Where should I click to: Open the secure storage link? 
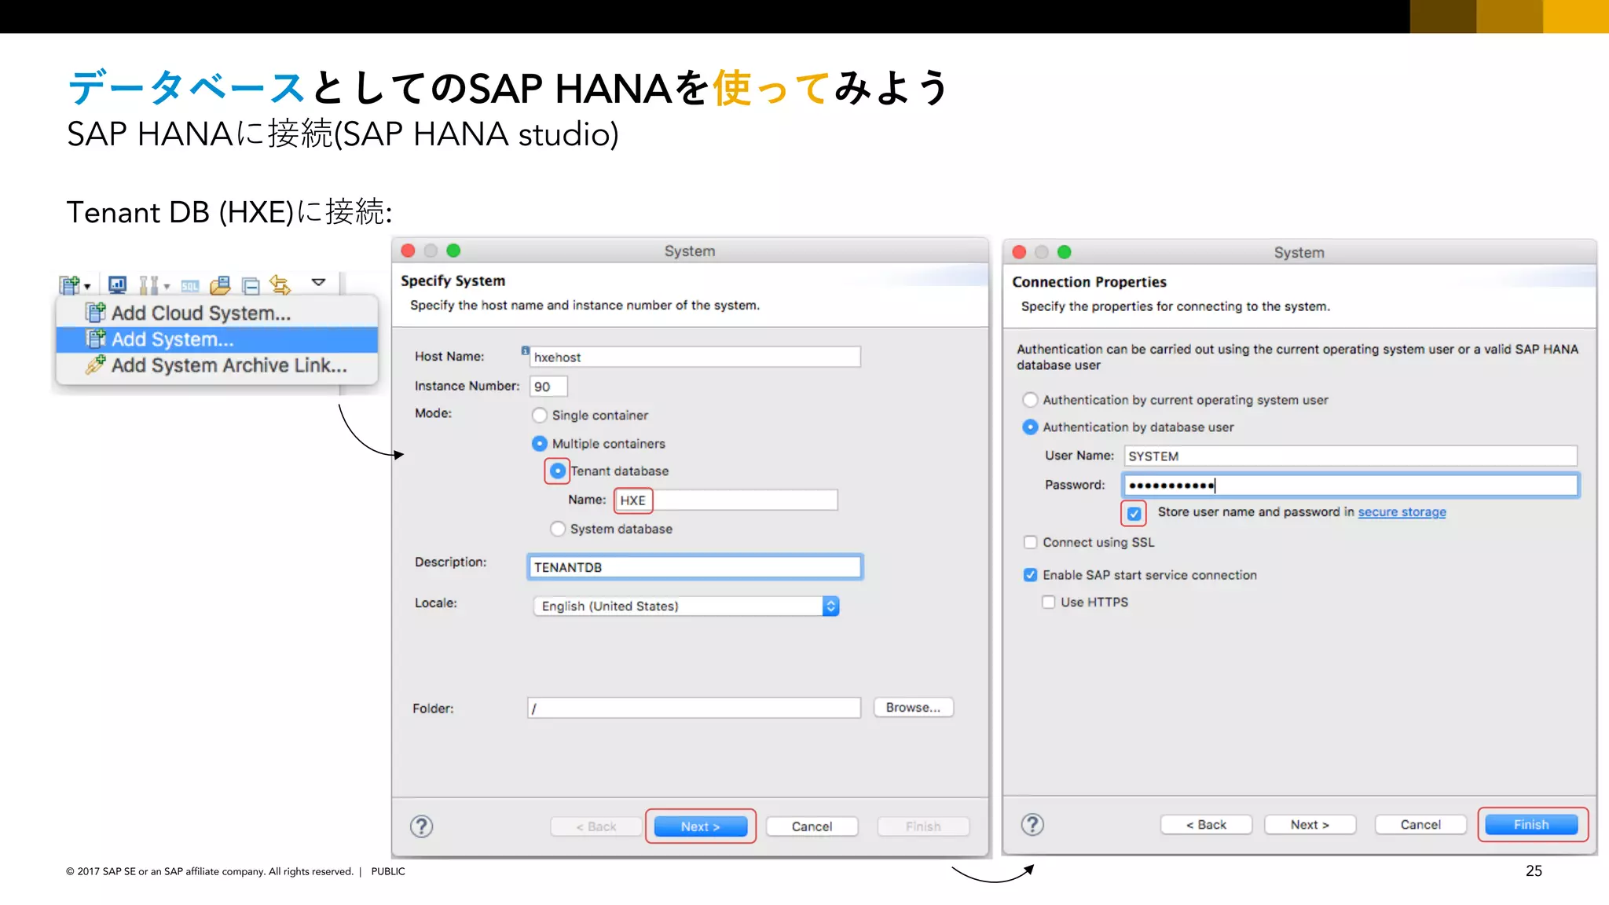pyautogui.click(x=1402, y=512)
